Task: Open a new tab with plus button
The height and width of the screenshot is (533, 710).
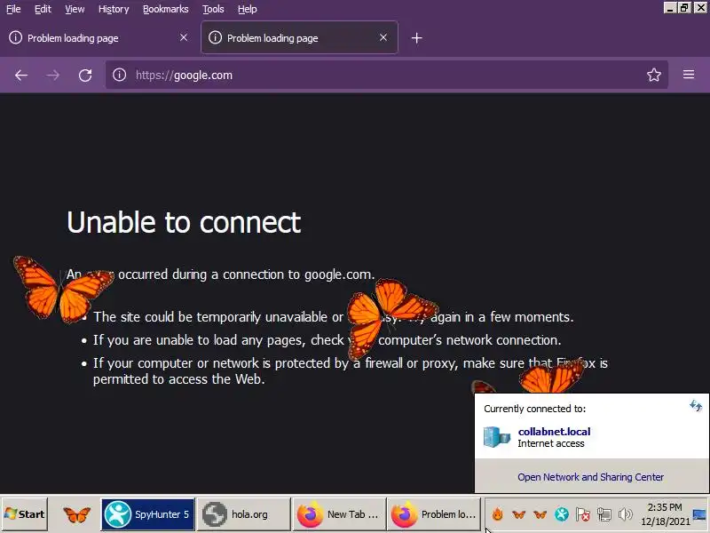Action: tap(416, 38)
